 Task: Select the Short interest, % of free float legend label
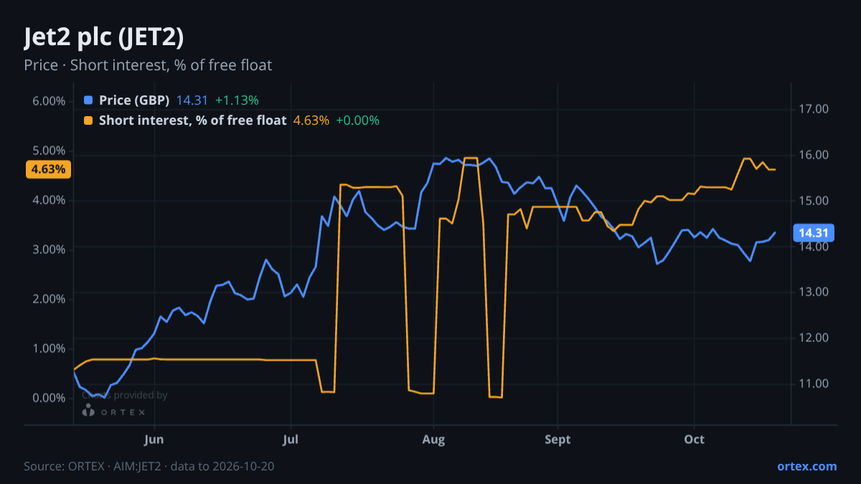tap(192, 120)
